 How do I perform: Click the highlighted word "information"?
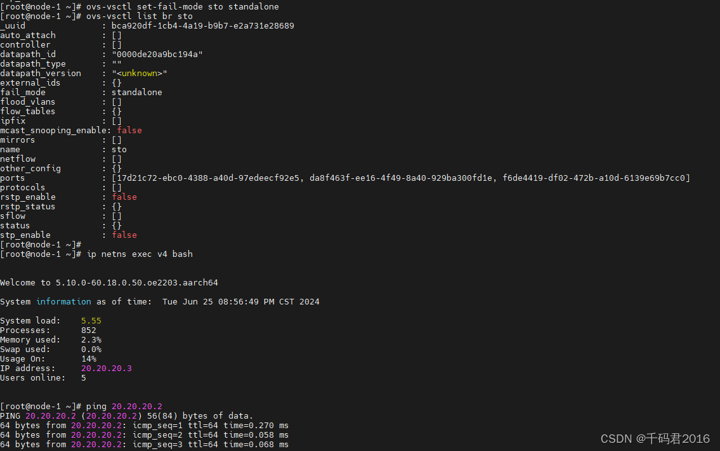coord(63,302)
